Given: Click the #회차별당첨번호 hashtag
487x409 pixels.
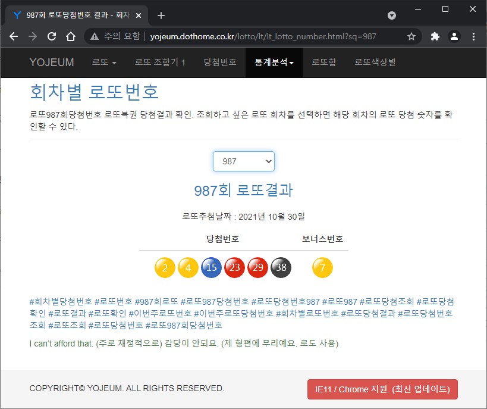Looking at the screenshot, I should click(x=61, y=301).
